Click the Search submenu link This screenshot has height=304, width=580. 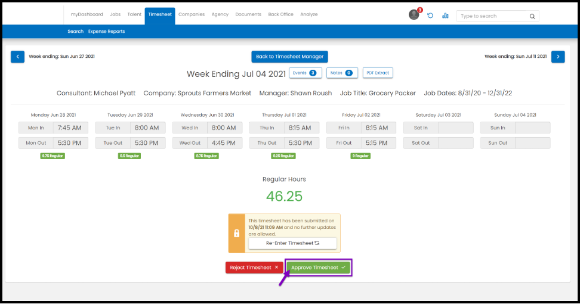click(75, 32)
